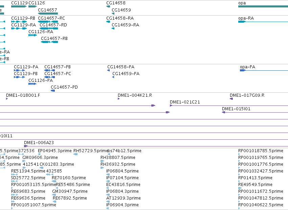Select EST RE70160.5prime

pyautogui.click(x=69, y=178)
